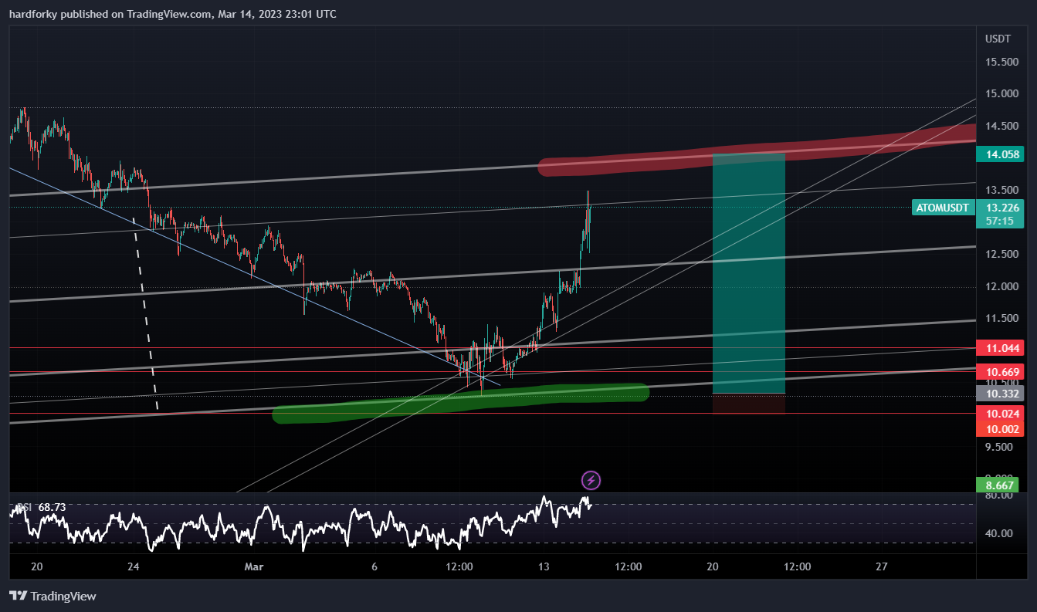Click the USDT currency label
This screenshot has height=612, width=1037.
(x=998, y=39)
